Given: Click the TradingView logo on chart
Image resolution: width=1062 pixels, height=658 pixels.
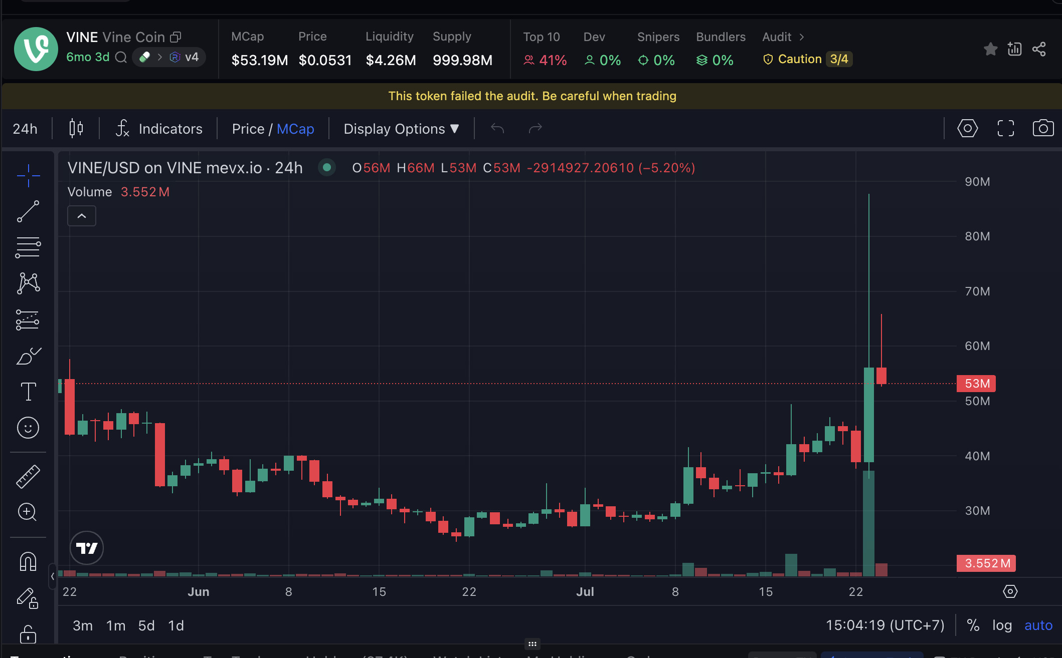Looking at the screenshot, I should [87, 548].
